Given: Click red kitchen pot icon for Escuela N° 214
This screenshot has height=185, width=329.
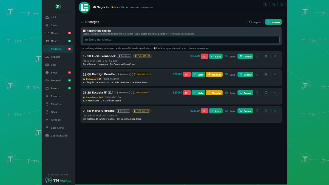Looking at the screenshot, I should pyautogui.click(x=187, y=93).
